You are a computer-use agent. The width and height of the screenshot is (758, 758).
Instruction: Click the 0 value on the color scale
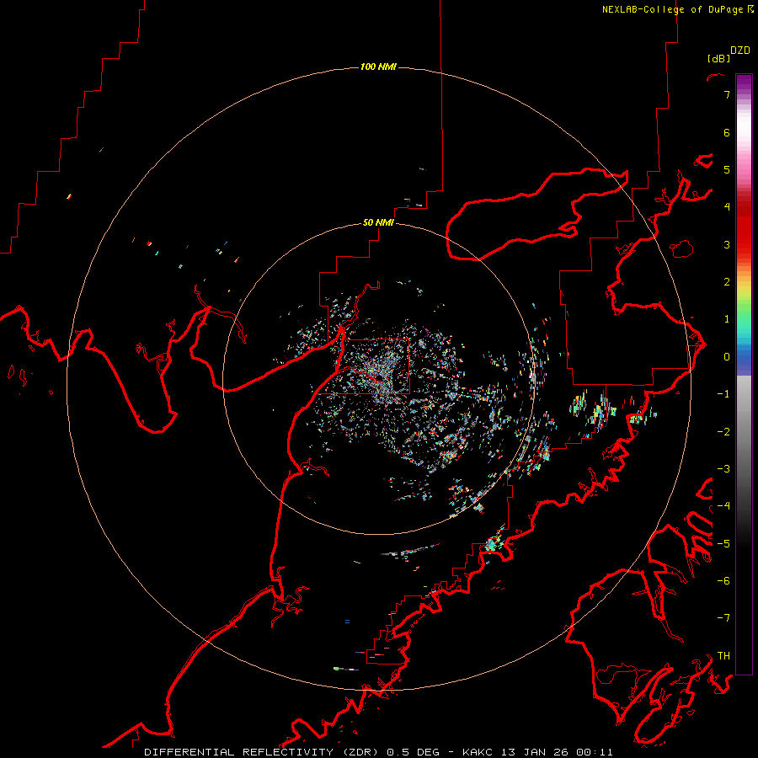pyautogui.click(x=727, y=357)
